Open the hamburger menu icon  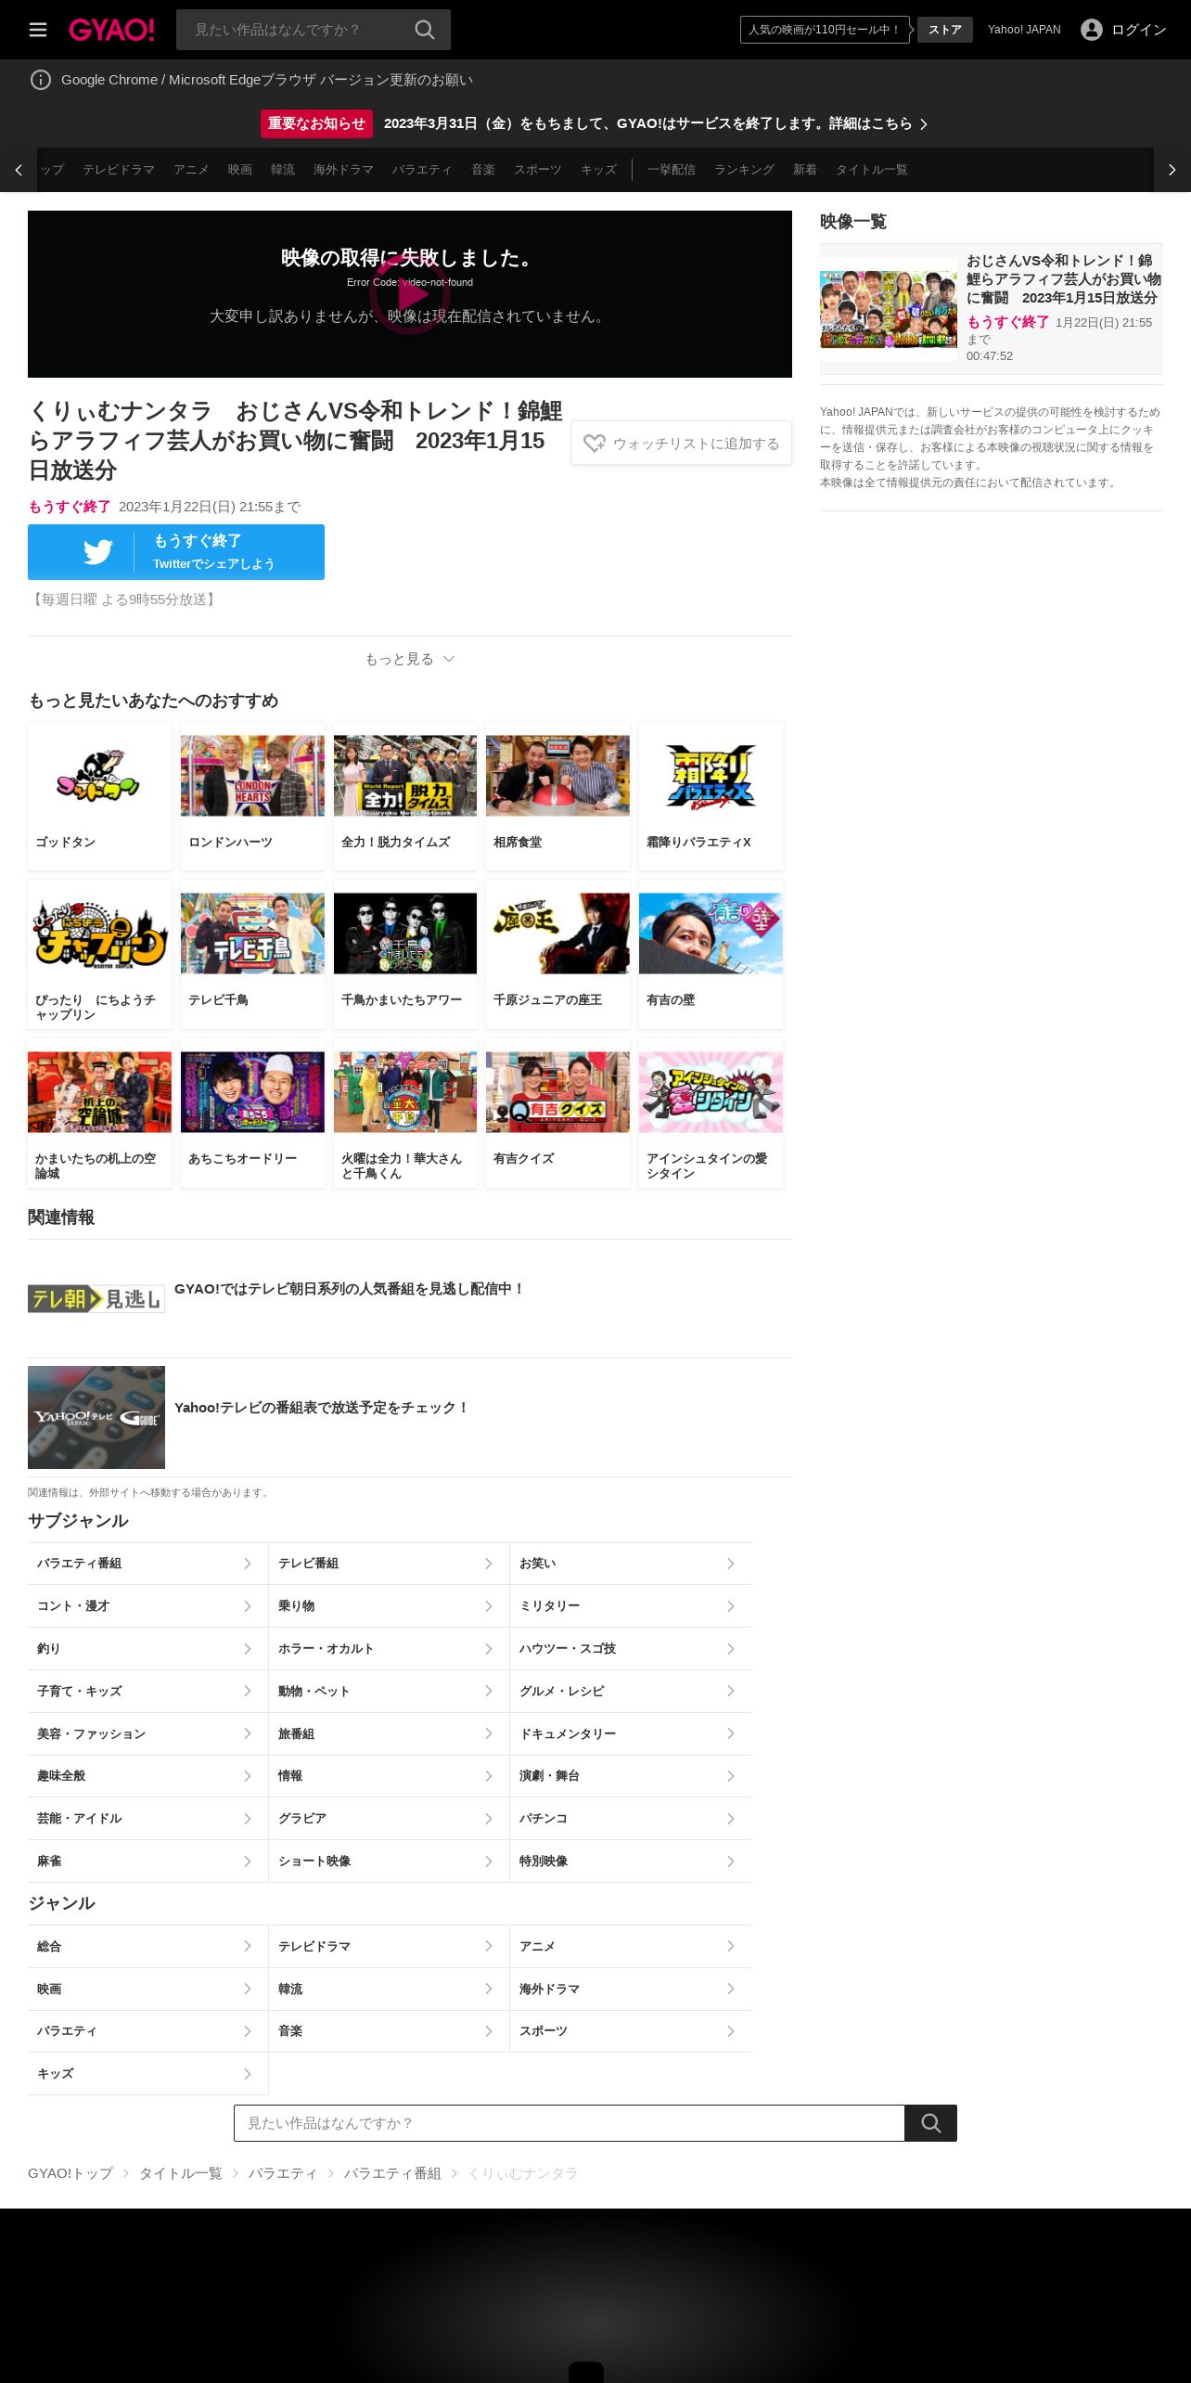tap(38, 30)
